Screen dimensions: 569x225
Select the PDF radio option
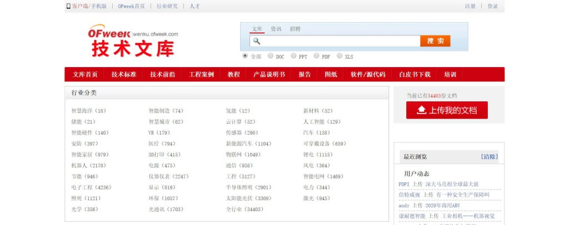(317, 56)
